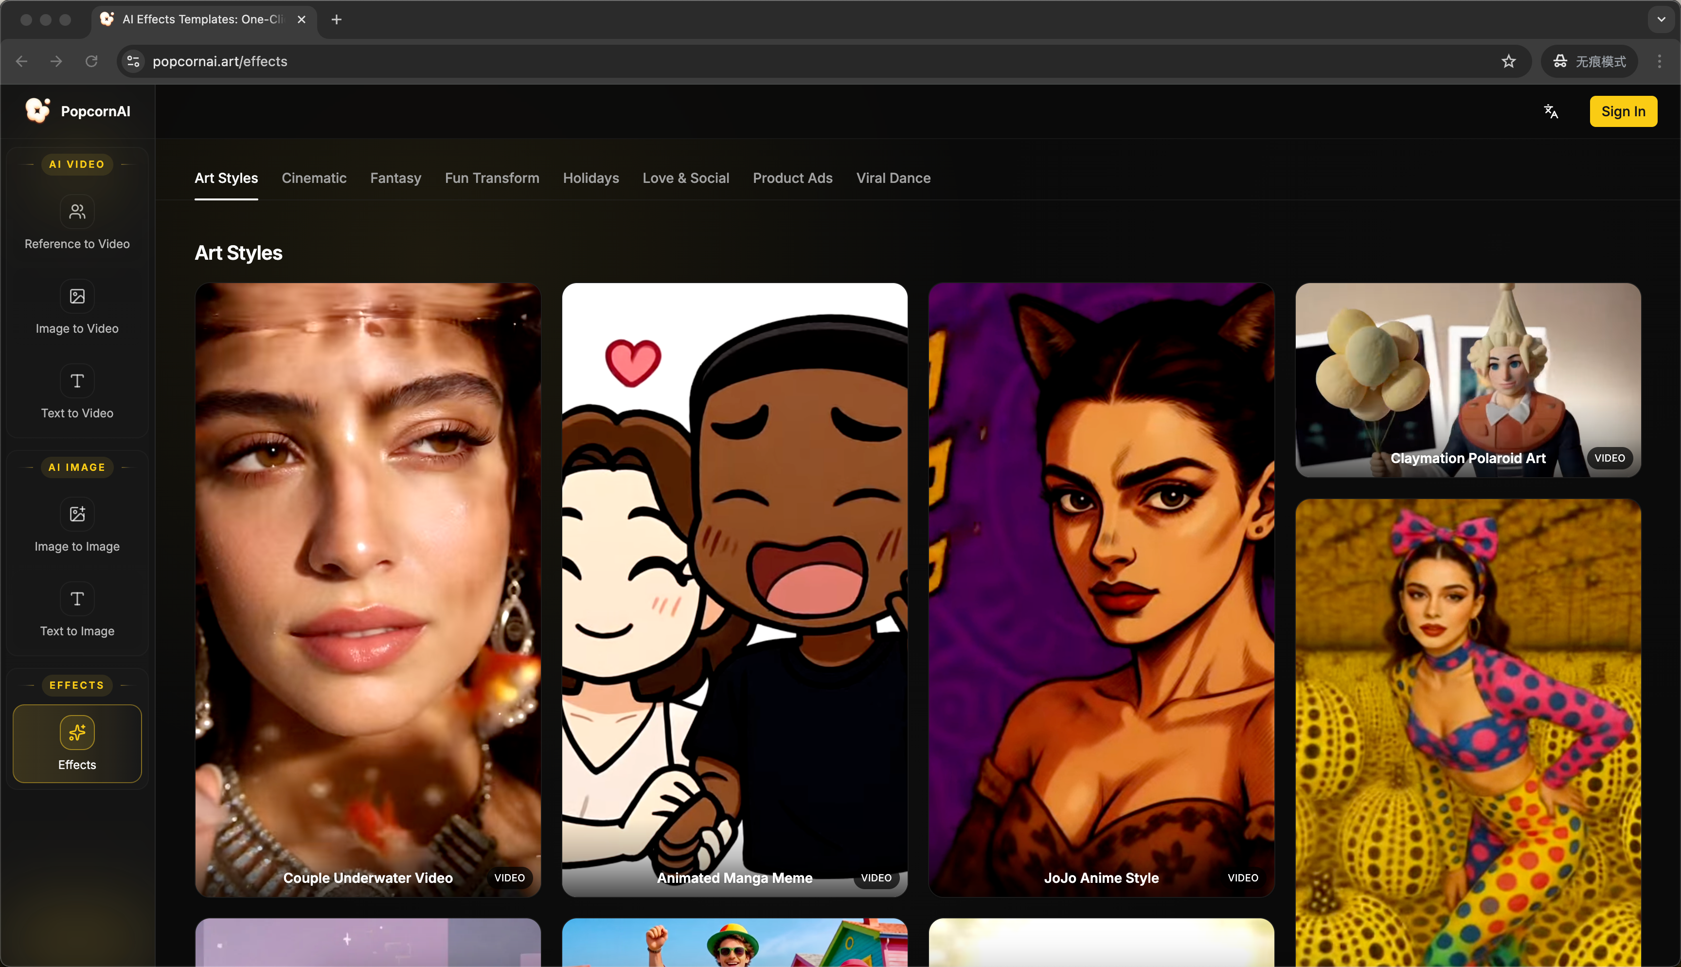Open the Text to Video icon
The image size is (1681, 967).
coord(77,381)
